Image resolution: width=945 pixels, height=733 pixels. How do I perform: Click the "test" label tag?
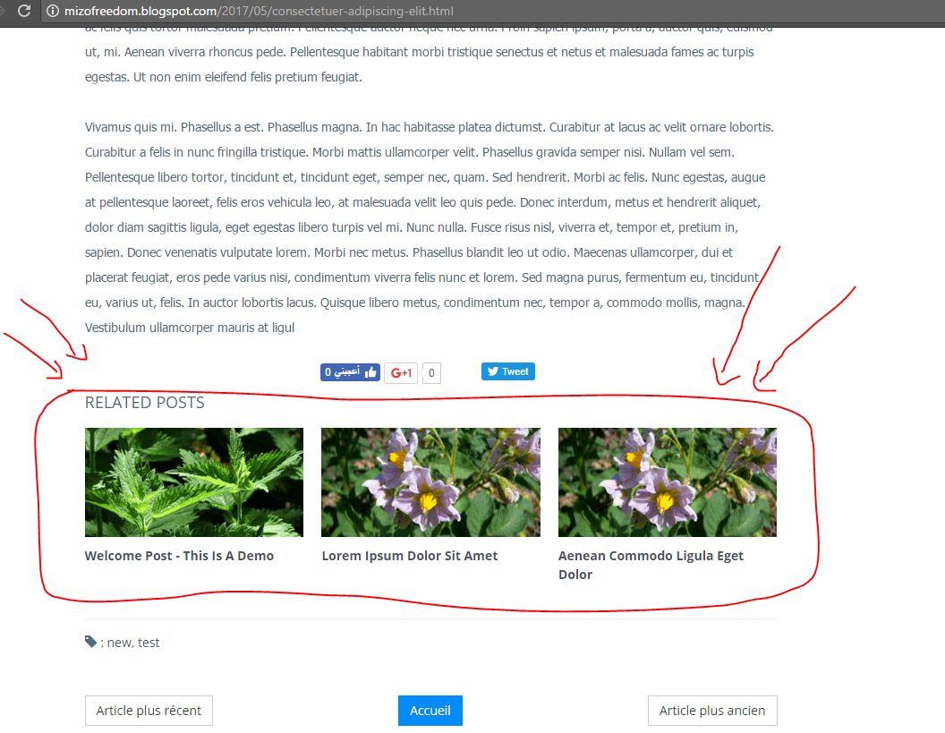coord(149,643)
